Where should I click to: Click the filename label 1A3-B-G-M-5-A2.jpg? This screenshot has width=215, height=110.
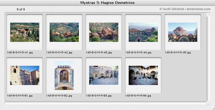59,52
